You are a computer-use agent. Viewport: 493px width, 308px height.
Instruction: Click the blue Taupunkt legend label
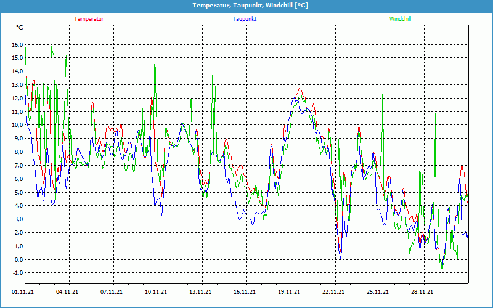coord(245,18)
